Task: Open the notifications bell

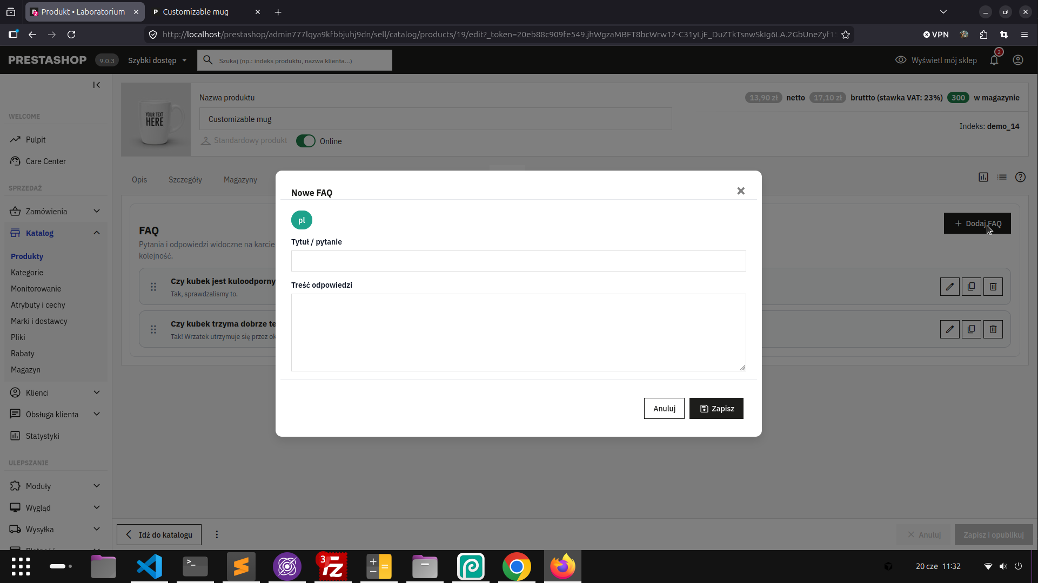Action: click(994, 60)
